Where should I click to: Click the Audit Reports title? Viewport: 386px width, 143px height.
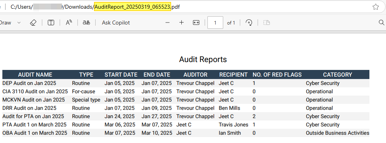point(203,59)
